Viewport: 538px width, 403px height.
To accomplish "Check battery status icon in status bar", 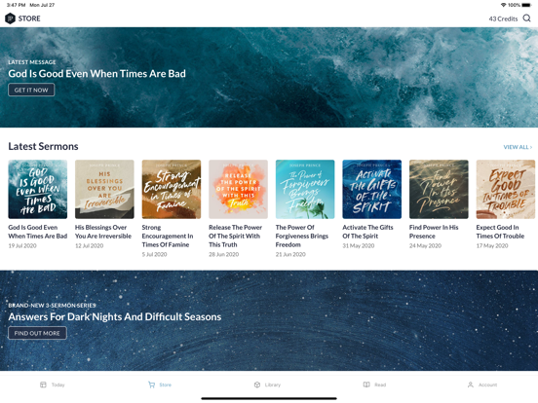I will click(526, 5).
